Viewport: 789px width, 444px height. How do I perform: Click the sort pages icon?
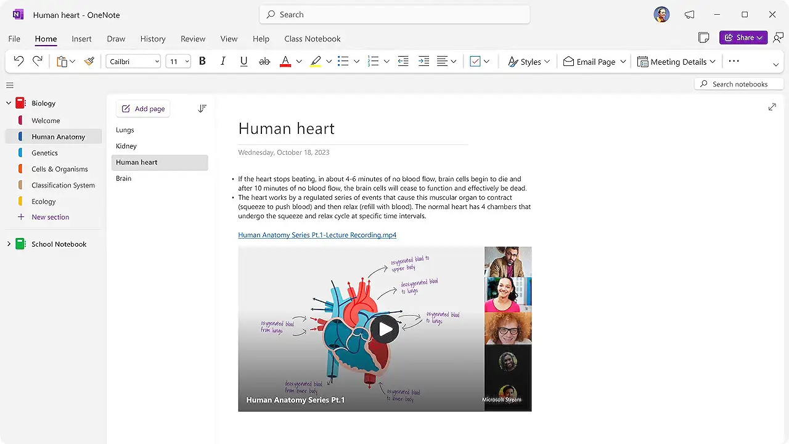coord(202,108)
